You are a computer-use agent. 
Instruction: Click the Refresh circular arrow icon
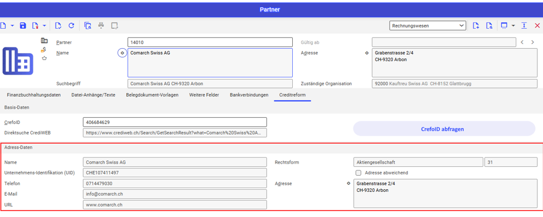[71, 26]
